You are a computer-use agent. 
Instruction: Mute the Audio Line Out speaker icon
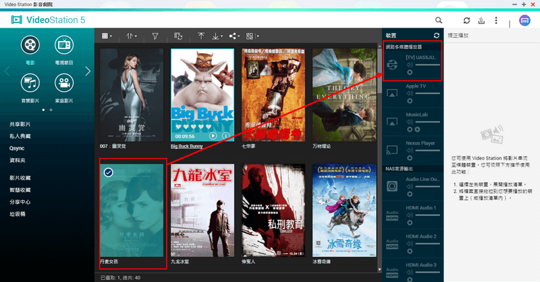[x=410, y=186]
